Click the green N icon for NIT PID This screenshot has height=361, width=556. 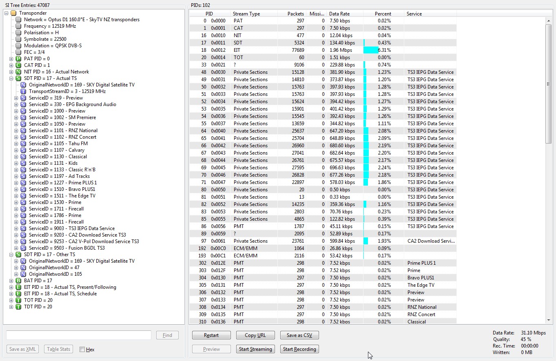[x=18, y=72]
